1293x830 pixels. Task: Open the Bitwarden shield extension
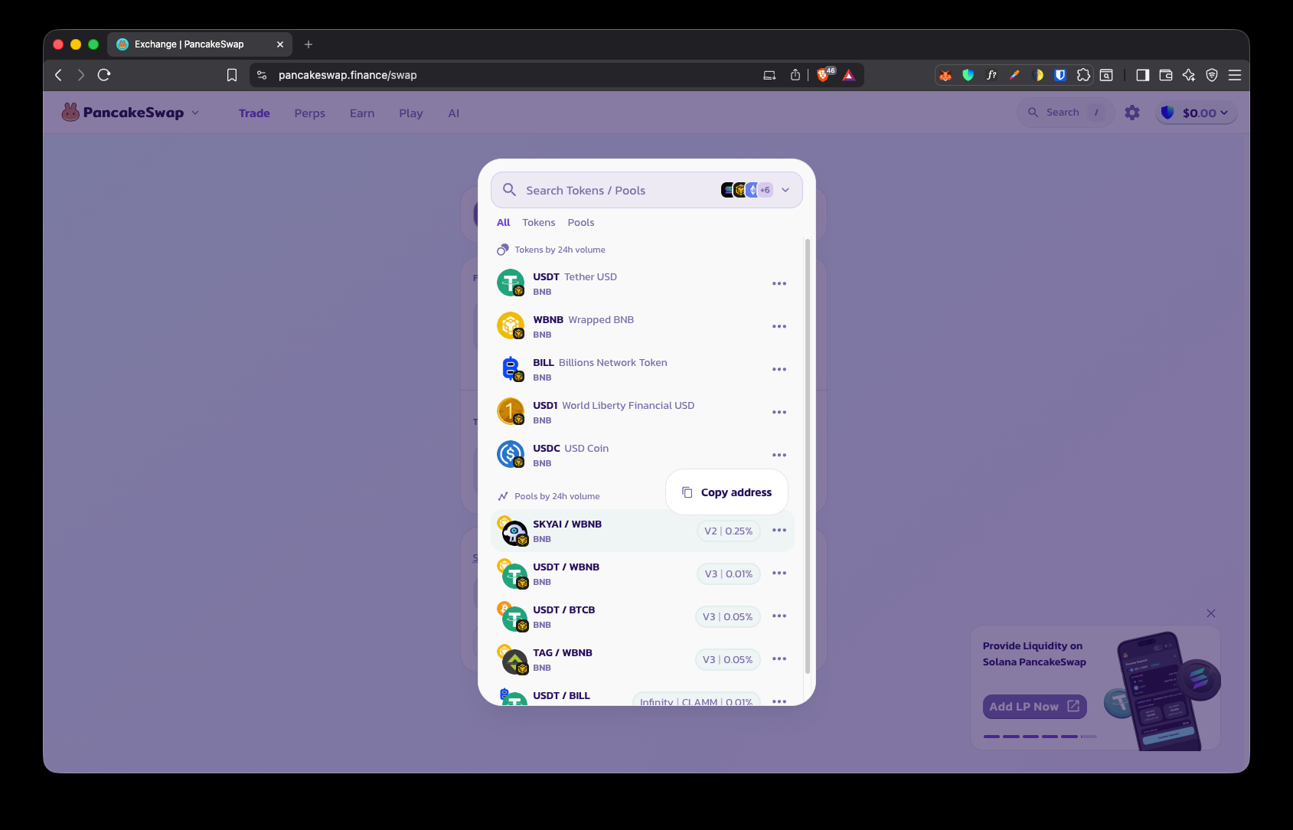click(1060, 75)
